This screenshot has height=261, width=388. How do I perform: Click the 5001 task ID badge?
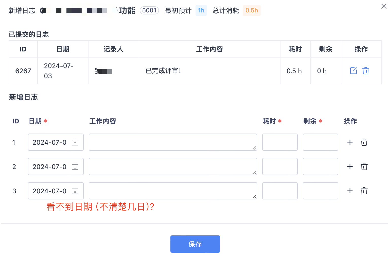click(x=149, y=10)
